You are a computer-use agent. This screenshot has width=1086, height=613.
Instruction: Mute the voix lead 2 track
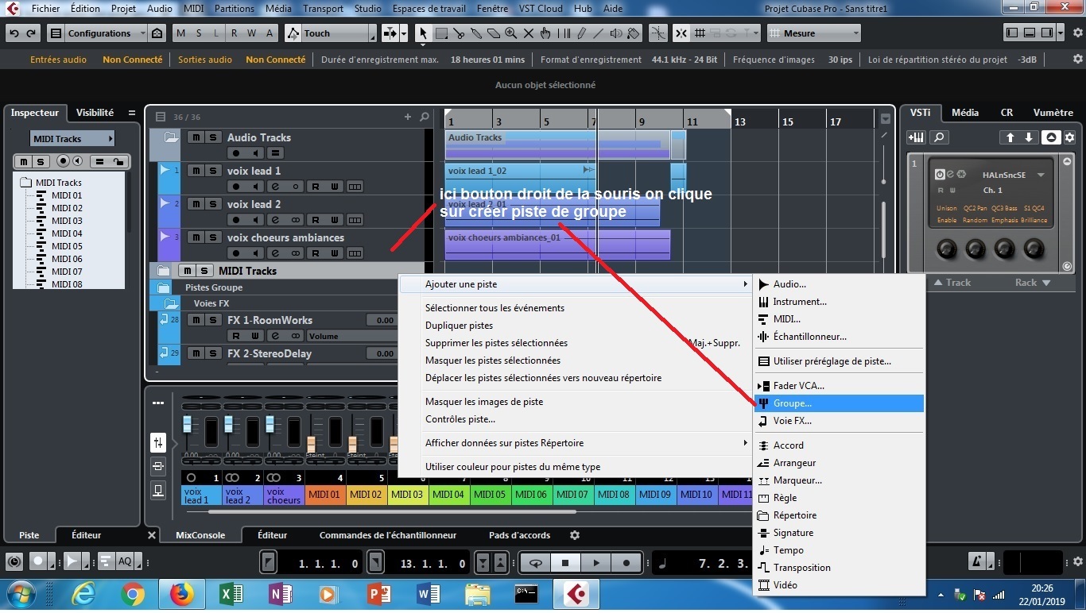point(196,204)
